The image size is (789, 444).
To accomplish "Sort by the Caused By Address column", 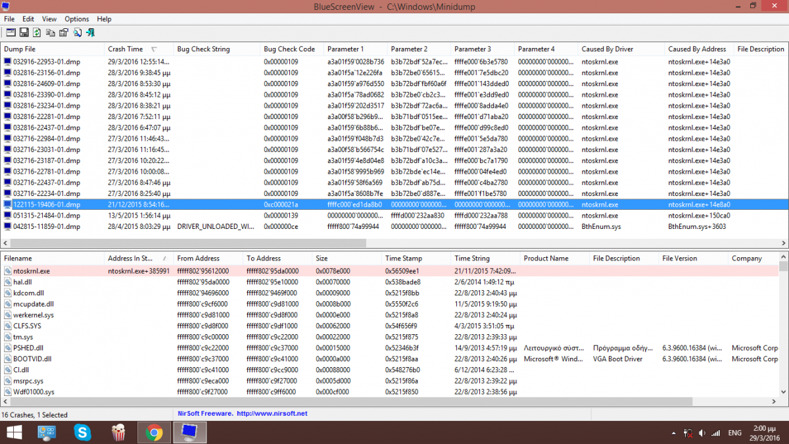I will click(x=699, y=49).
